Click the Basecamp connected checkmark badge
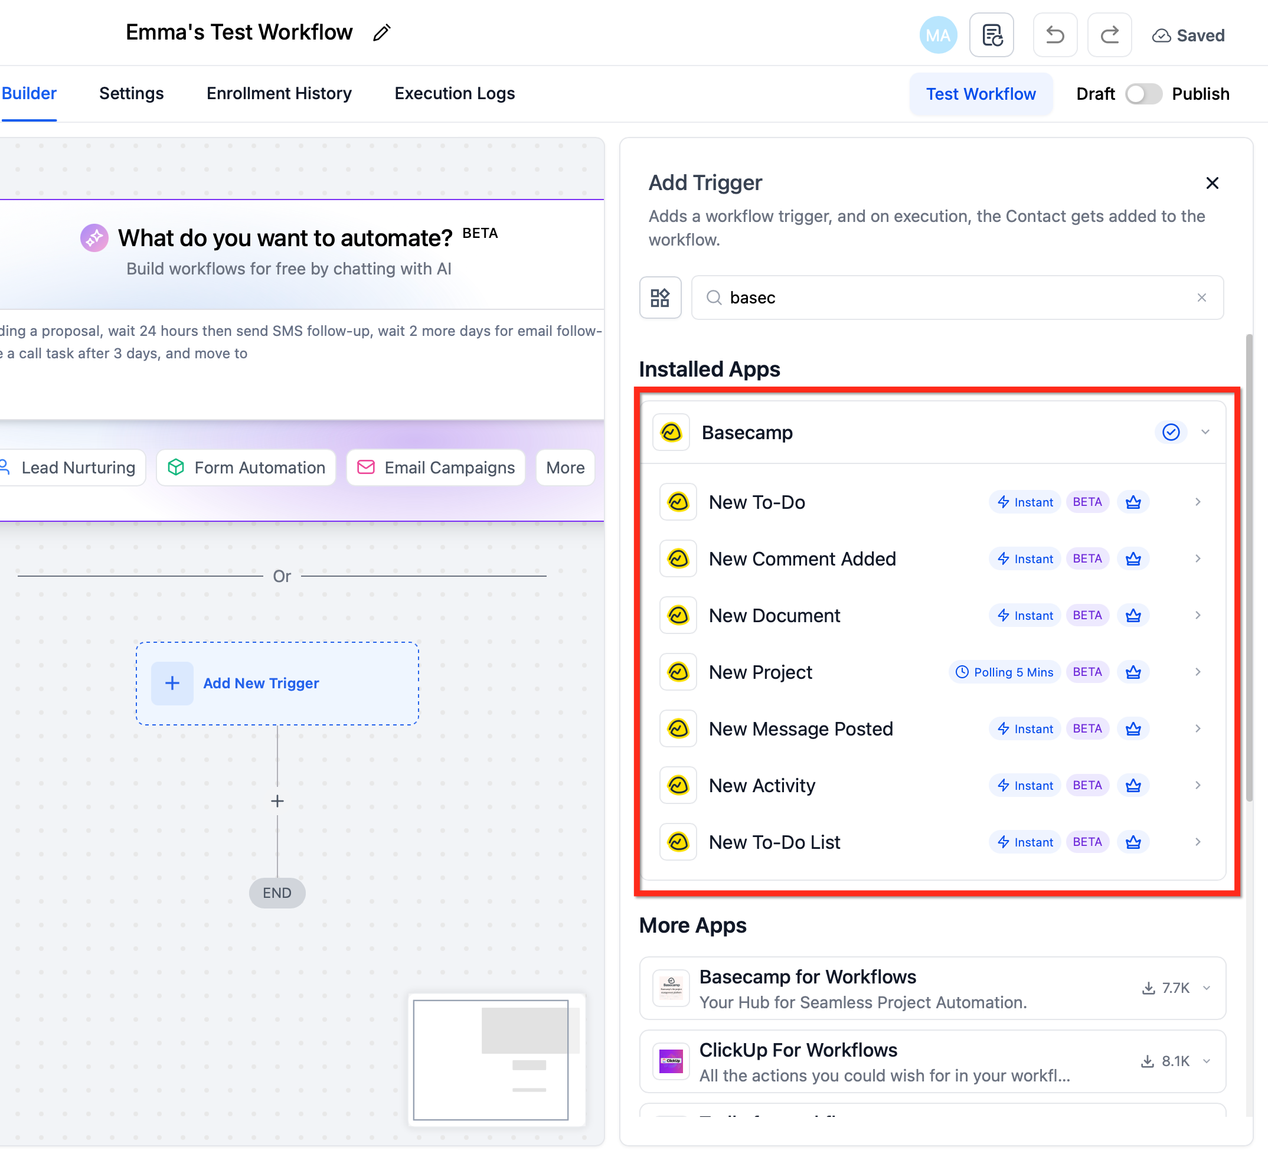The width and height of the screenshot is (1268, 1157). tap(1171, 432)
